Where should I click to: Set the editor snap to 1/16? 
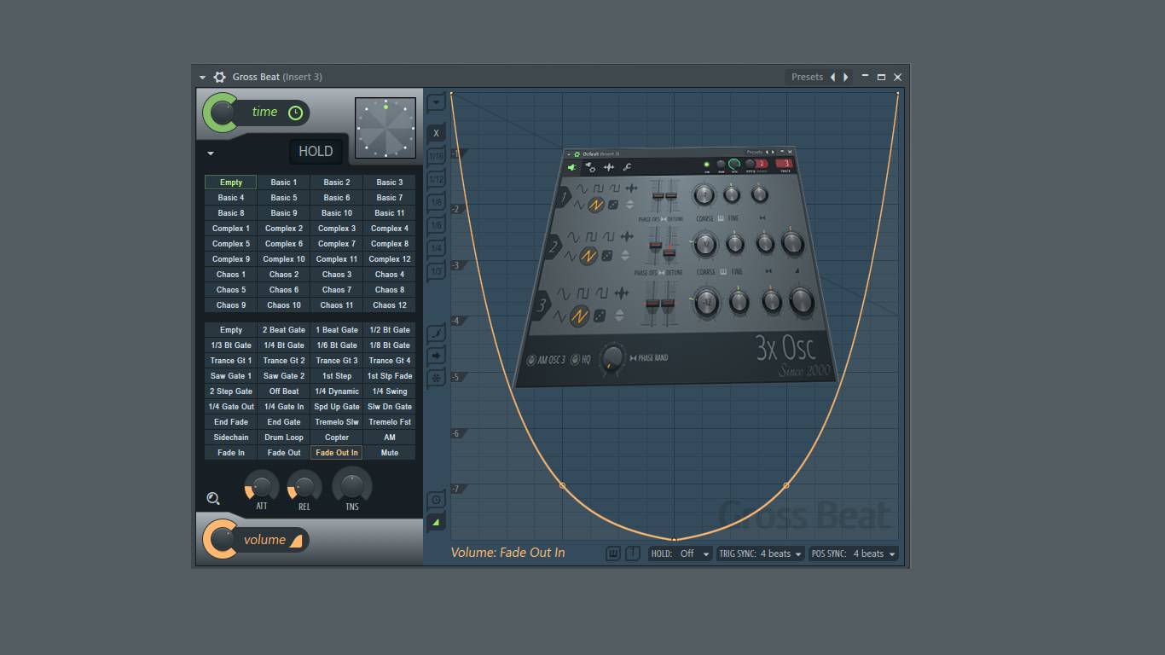(x=436, y=156)
